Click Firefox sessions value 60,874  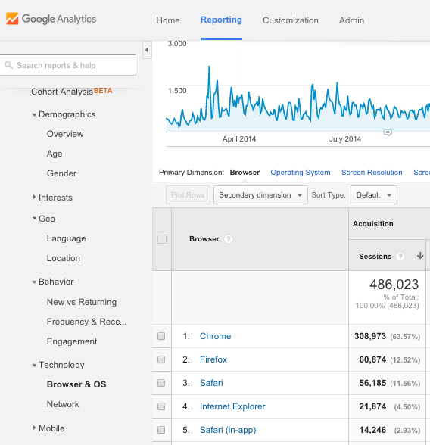pyautogui.click(x=372, y=359)
